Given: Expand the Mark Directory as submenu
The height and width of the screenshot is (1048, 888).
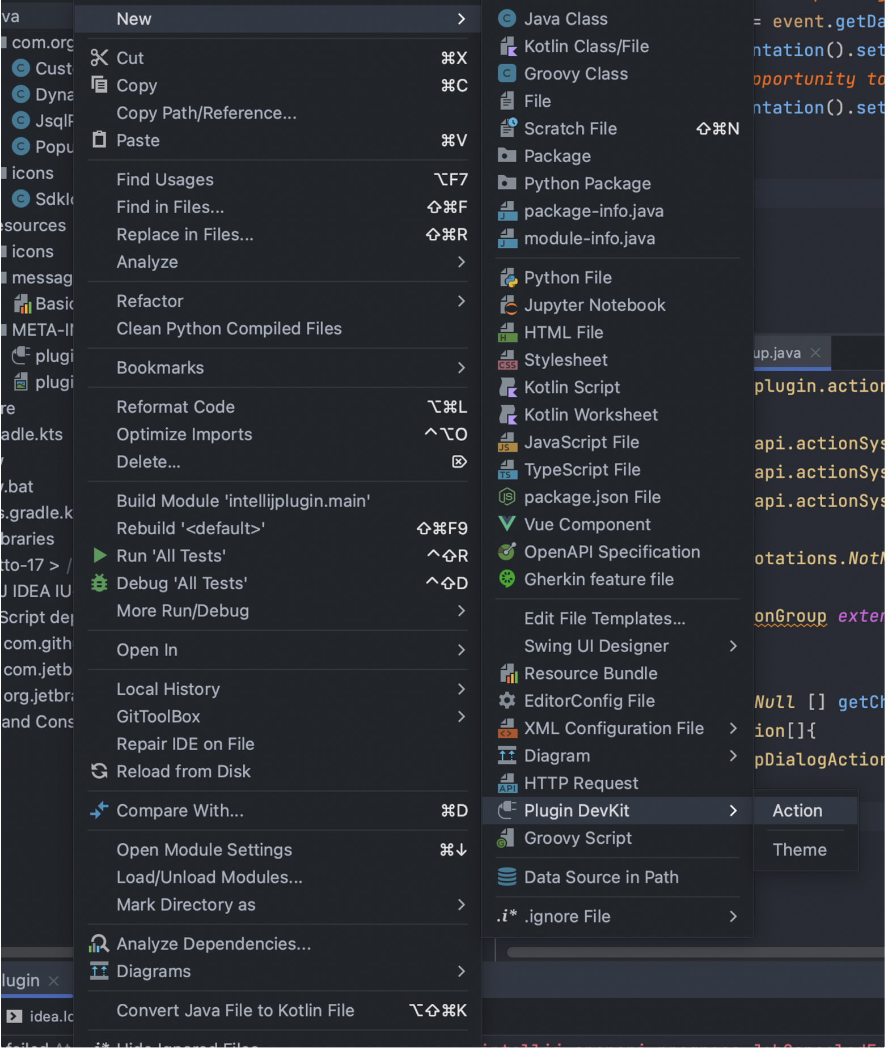Looking at the screenshot, I should click(278, 905).
